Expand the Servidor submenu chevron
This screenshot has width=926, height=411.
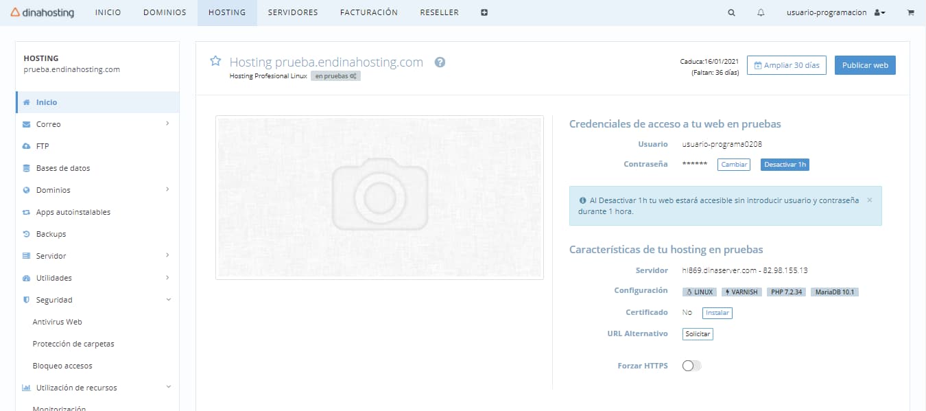[167, 255]
